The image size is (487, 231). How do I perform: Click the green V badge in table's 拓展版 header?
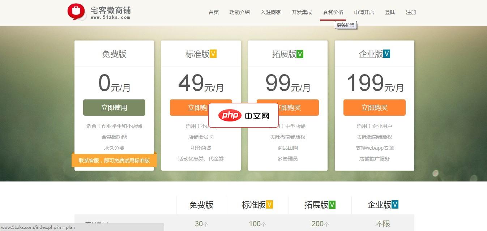332,204
